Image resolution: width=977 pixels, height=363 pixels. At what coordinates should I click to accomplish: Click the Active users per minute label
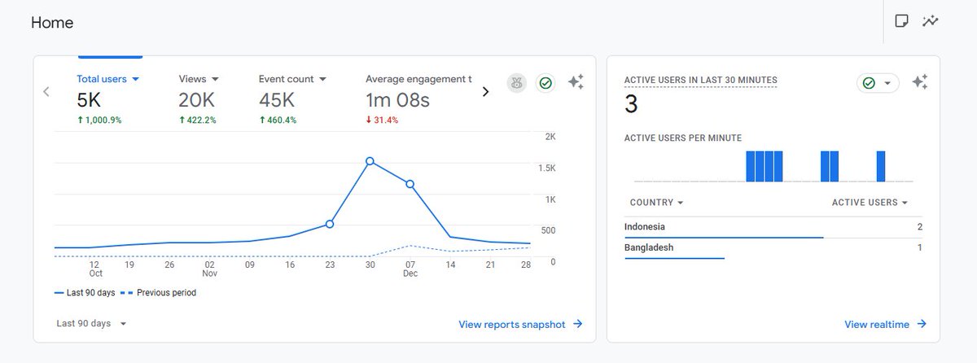point(683,138)
